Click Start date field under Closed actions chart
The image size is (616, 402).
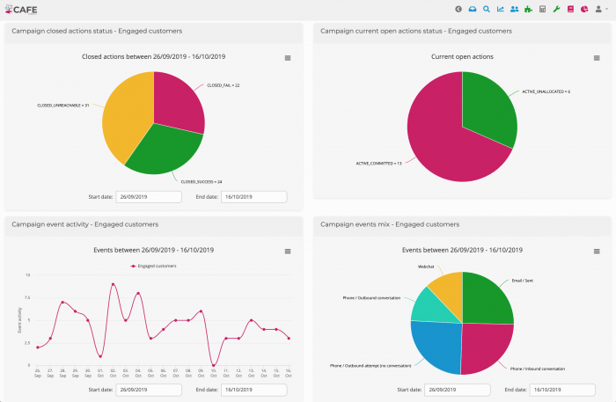pyautogui.click(x=149, y=197)
